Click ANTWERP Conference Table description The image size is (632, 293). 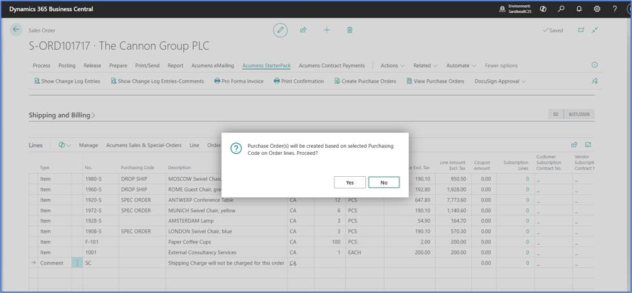tap(201, 200)
